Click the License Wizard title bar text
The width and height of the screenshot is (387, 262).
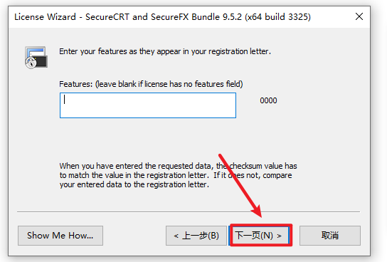coord(162,17)
